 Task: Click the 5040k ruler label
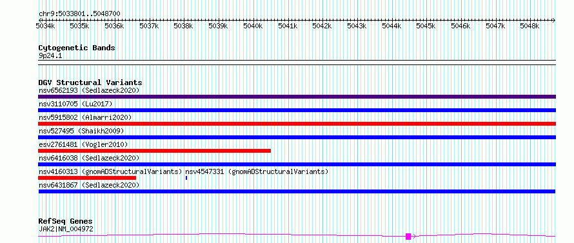tap(253, 26)
